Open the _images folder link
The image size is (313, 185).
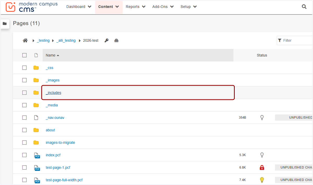(52, 80)
